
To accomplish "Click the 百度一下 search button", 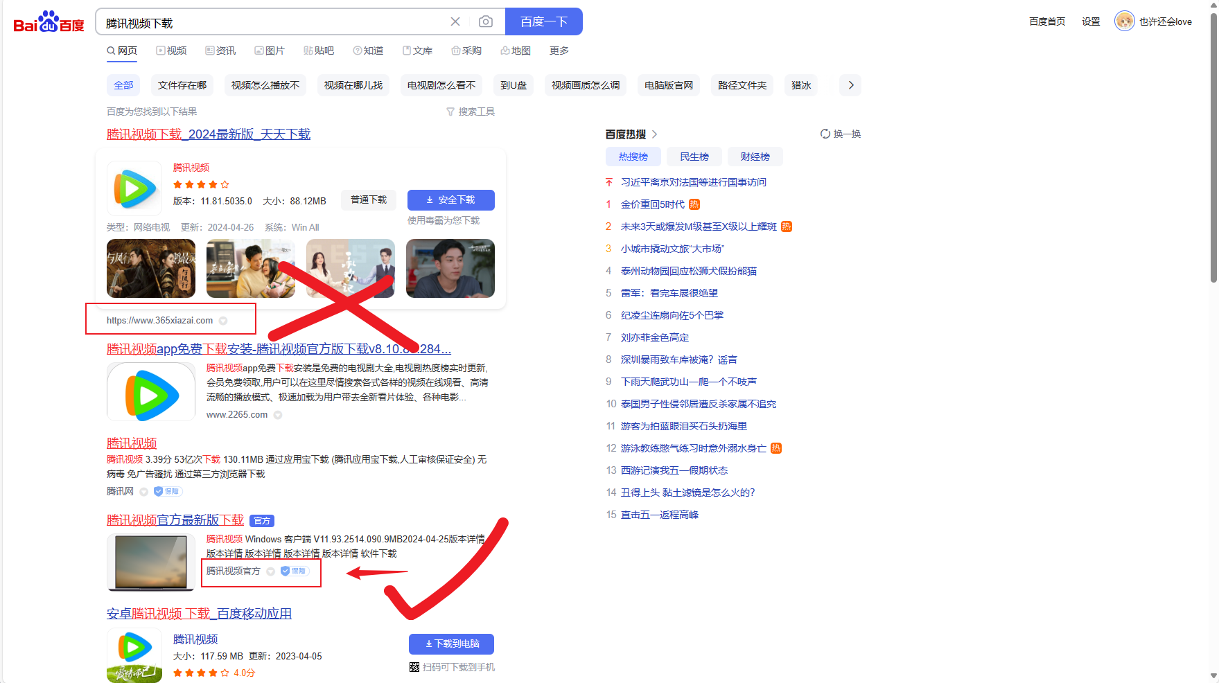I will point(543,21).
